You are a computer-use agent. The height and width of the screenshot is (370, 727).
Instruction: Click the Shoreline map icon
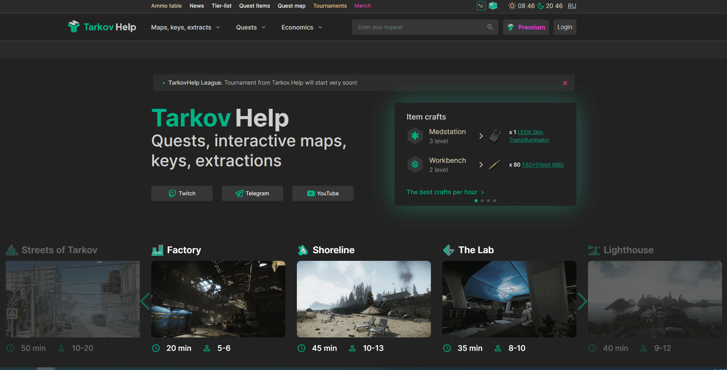point(303,250)
